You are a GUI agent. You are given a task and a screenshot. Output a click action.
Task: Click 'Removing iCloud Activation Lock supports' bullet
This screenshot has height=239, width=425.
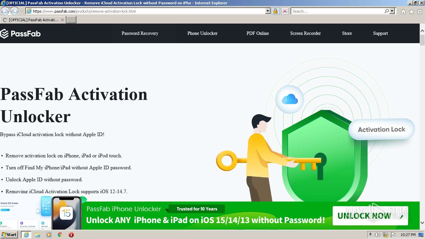point(66,192)
